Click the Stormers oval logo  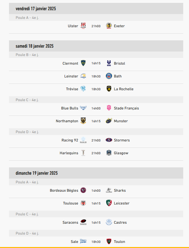pyautogui.click(x=109, y=140)
